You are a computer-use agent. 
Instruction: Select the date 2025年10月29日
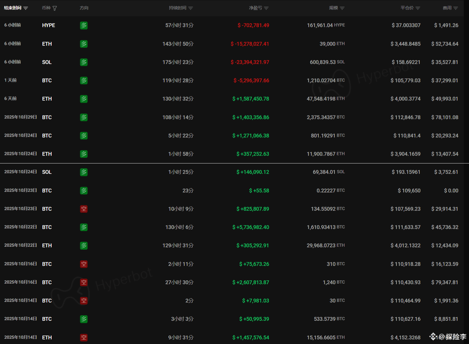[x=21, y=117]
